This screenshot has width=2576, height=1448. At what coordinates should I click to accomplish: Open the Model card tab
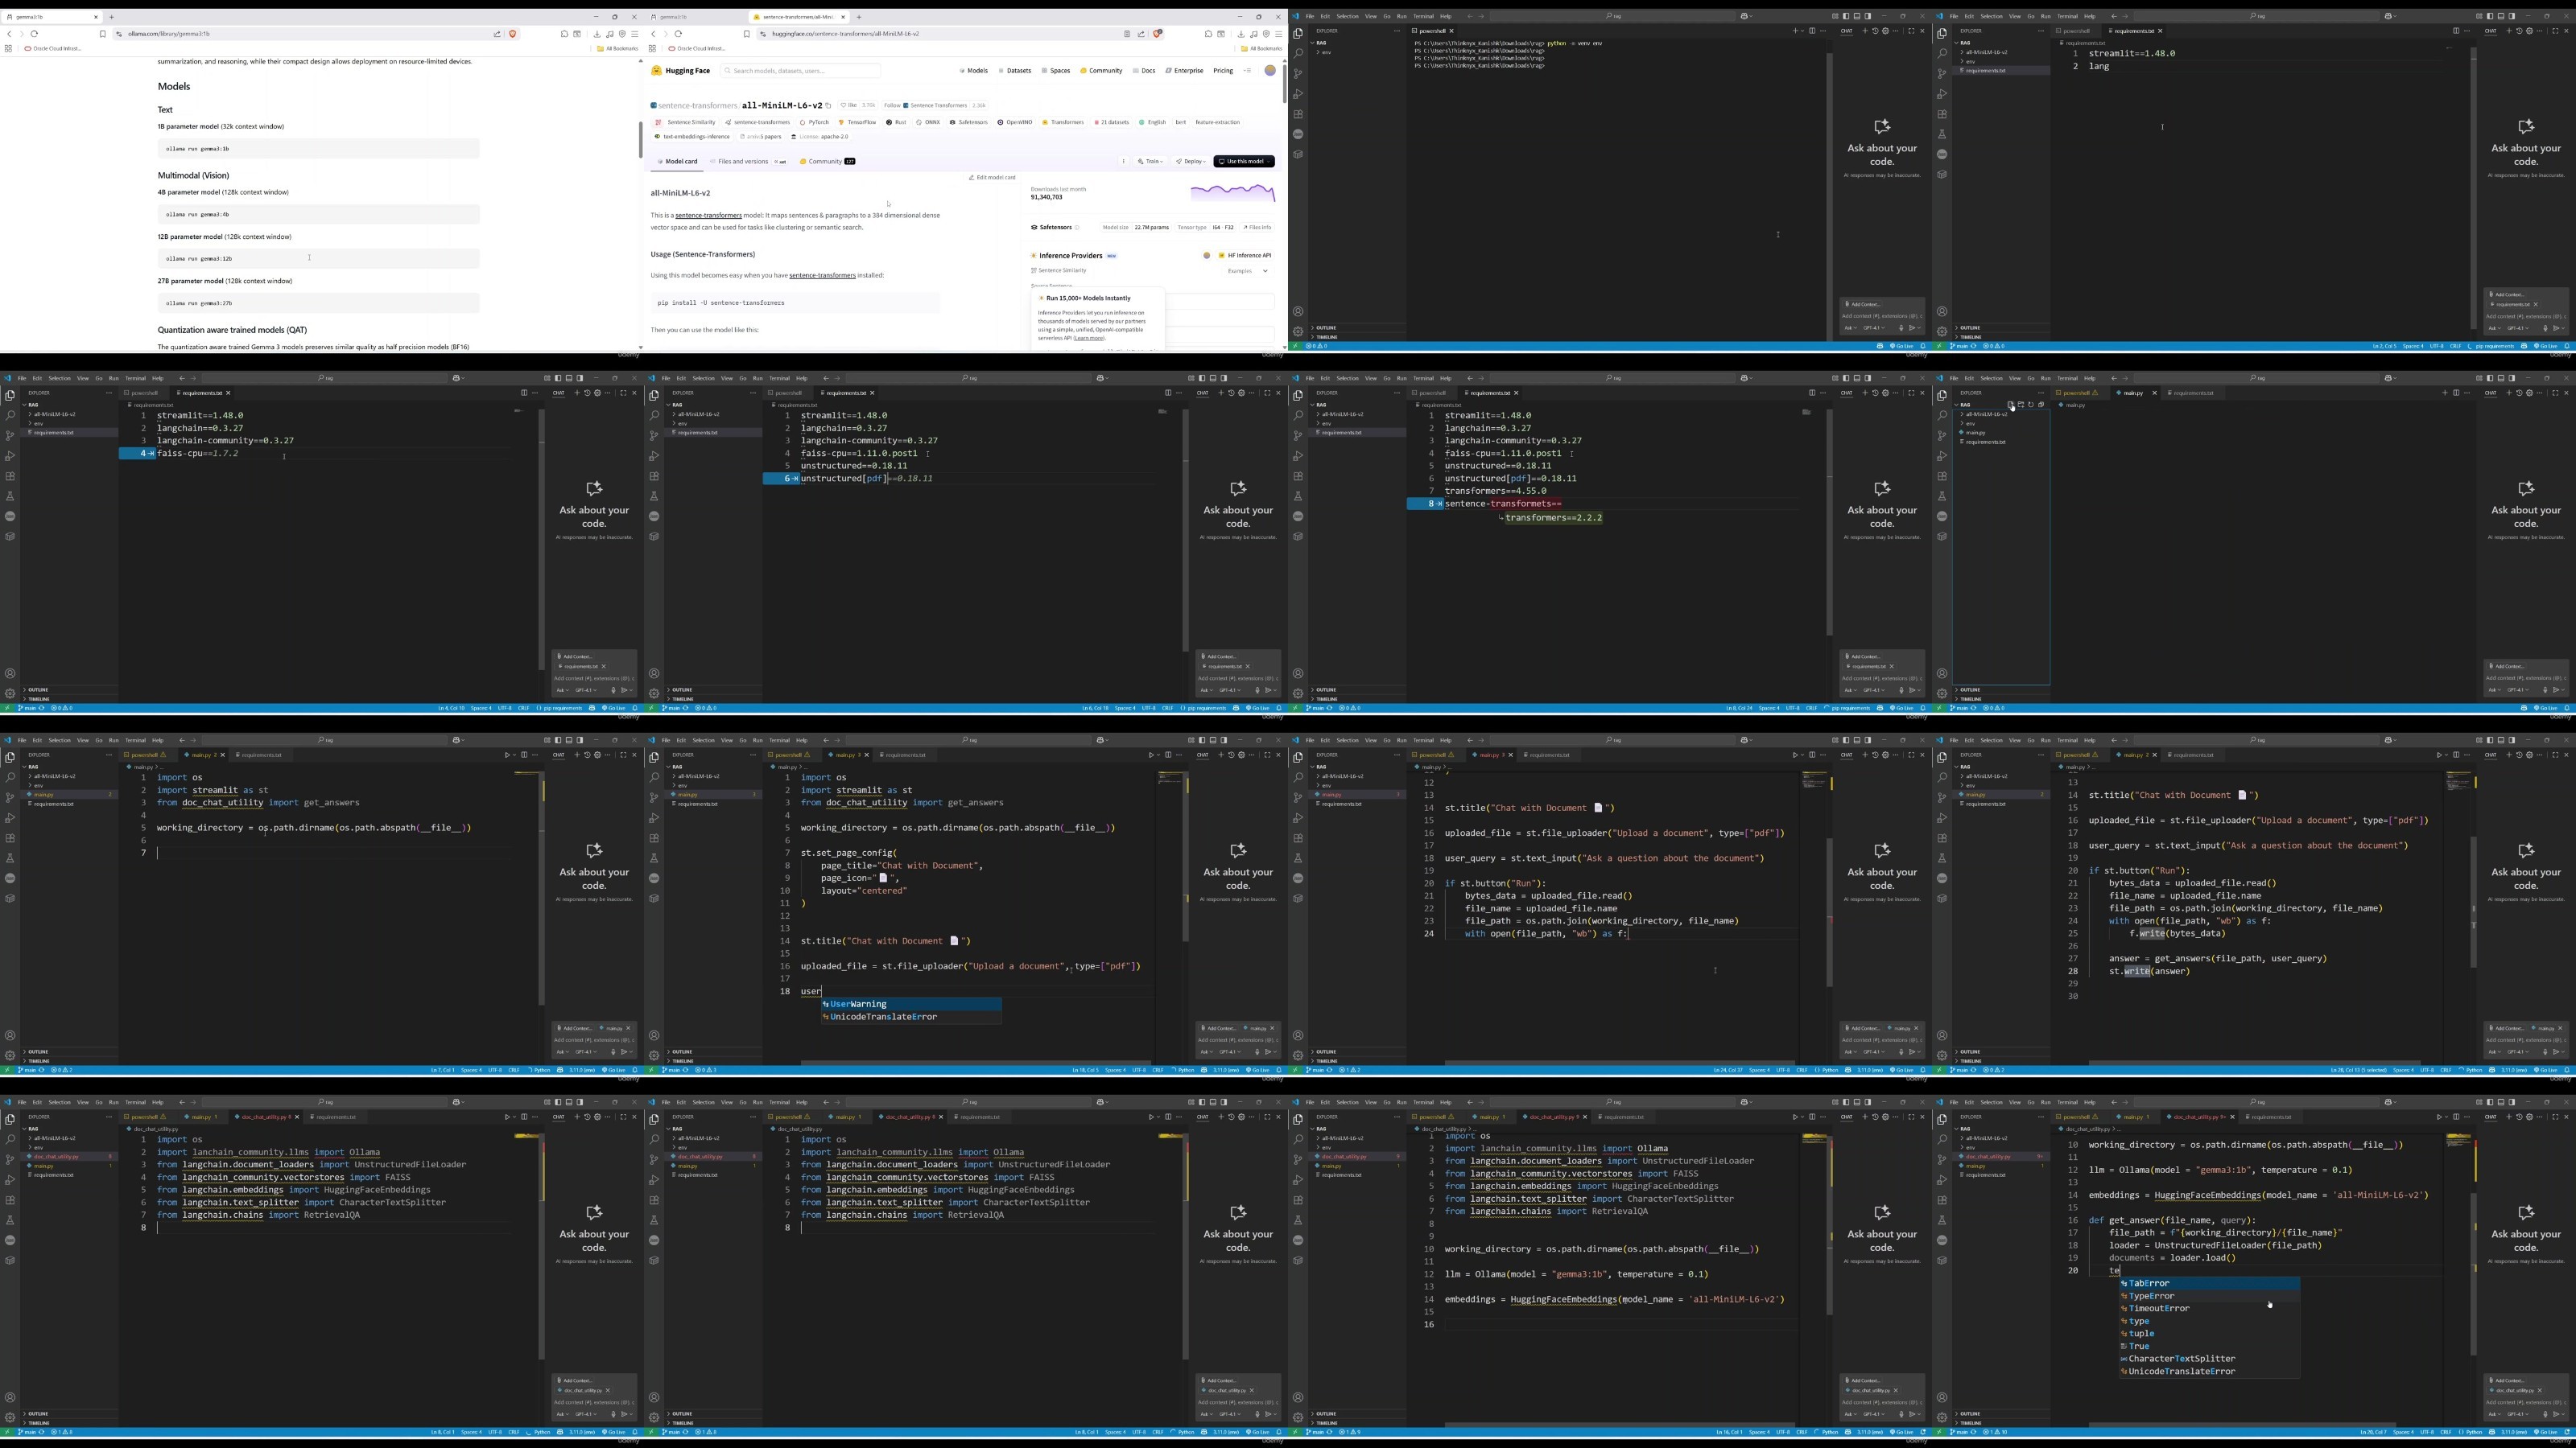tap(677, 161)
